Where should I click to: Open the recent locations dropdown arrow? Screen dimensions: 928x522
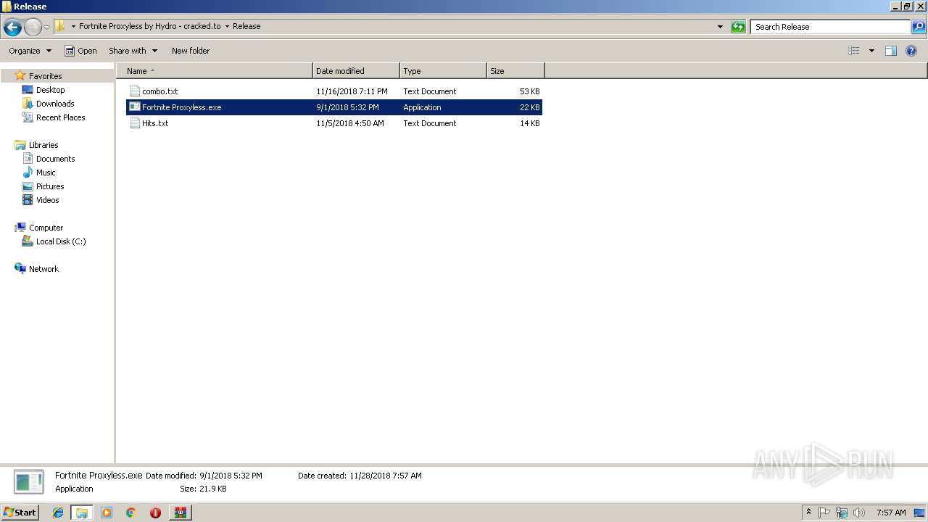[x=47, y=28]
